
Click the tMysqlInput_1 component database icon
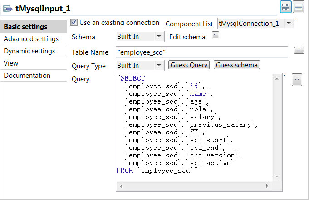pyautogui.click(x=8, y=8)
